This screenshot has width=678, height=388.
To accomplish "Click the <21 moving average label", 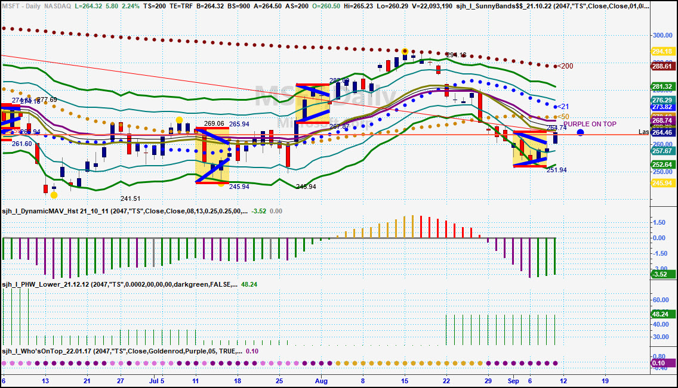I will (x=563, y=107).
